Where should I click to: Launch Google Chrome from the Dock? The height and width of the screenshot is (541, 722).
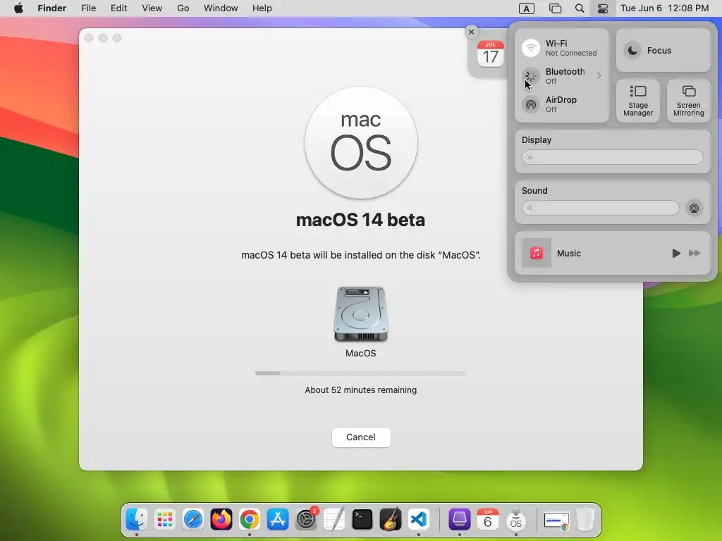pyautogui.click(x=250, y=520)
